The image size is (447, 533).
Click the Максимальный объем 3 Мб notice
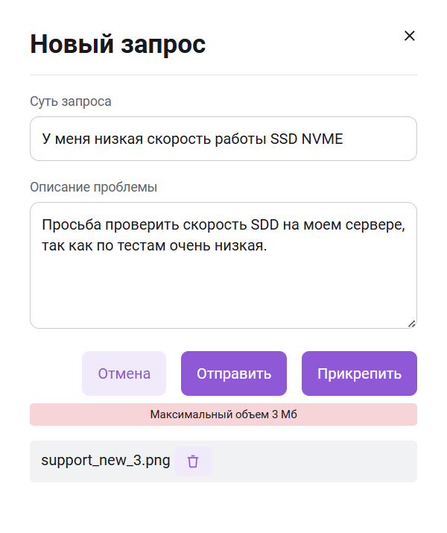(223, 414)
